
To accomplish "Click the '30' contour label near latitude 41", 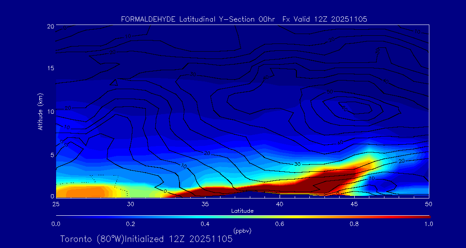I will pyautogui.click(x=297, y=164).
